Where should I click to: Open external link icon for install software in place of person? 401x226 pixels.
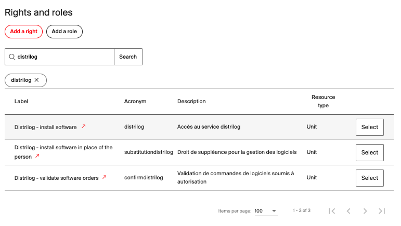(x=37, y=156)
